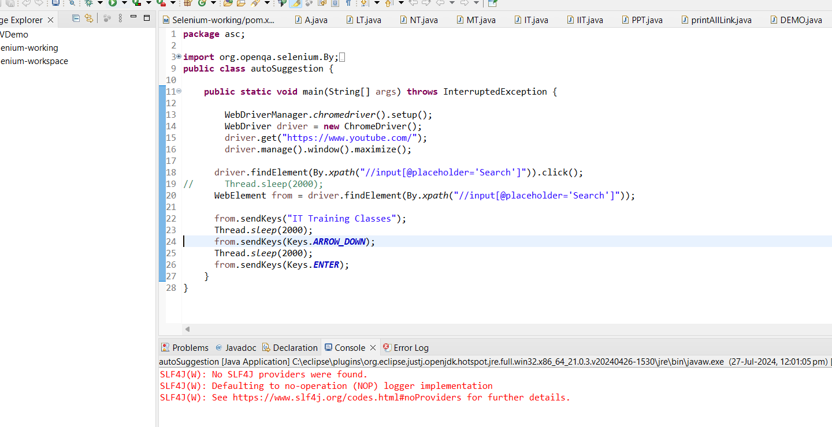Open the Run configurations dropdown arrow

click(124, 4)
